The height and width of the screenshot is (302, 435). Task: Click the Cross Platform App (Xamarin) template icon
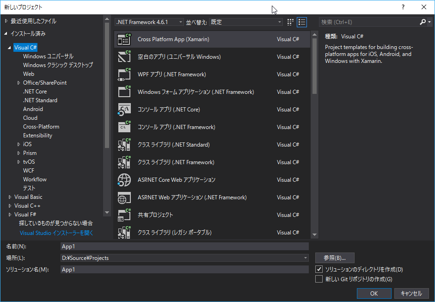point(124,39)
